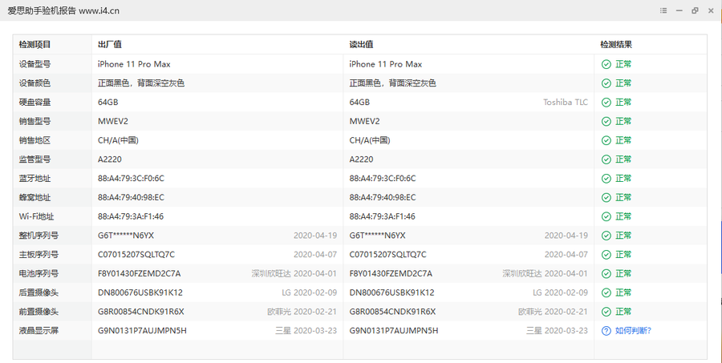This screenshot has height=363, width=722.
Task: Click factory-side 深圳欣旺达 2020-04-01 note
Action: 294,274
